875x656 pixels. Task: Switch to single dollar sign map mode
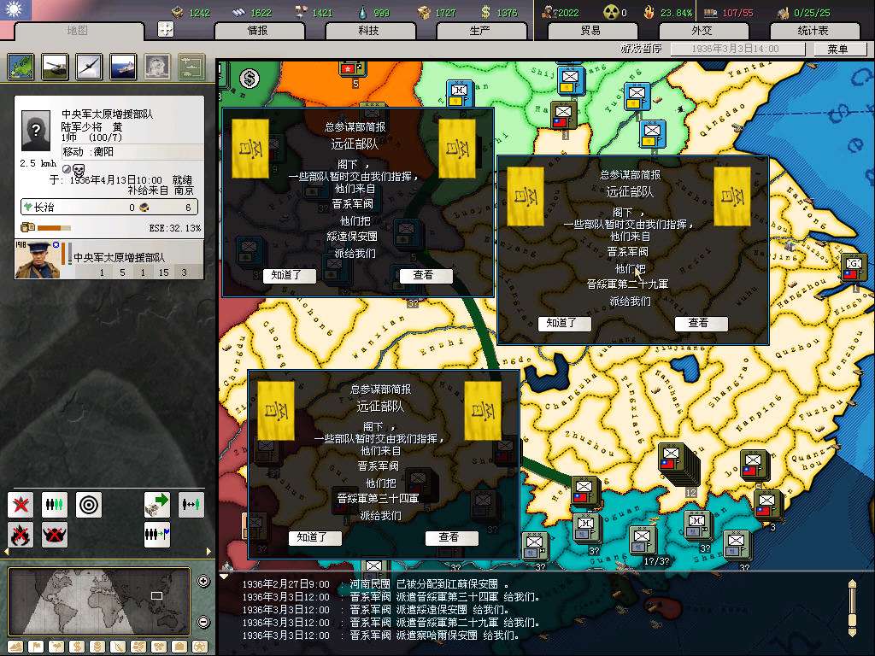point(76,647)
